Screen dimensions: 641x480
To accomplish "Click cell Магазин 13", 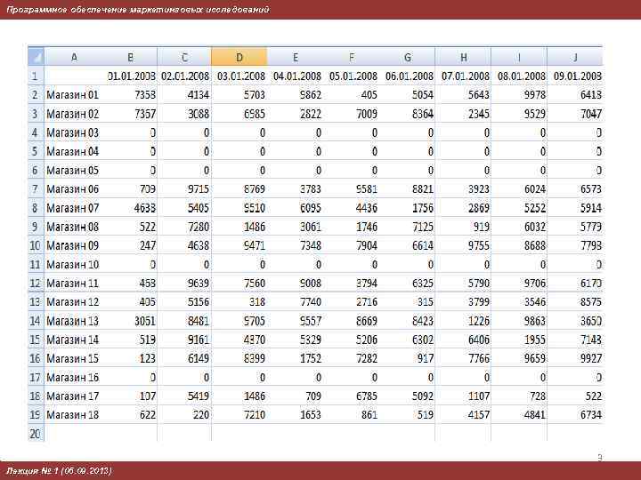I will pyautogui.click(x=73, y=321).
